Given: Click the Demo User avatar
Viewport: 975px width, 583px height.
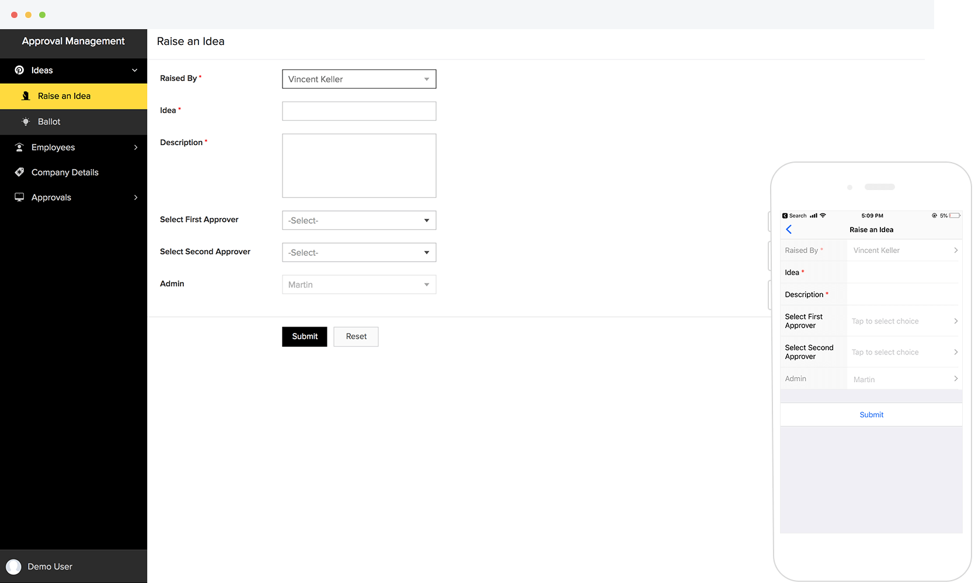Looking at the screenshot, I should 13,567.
